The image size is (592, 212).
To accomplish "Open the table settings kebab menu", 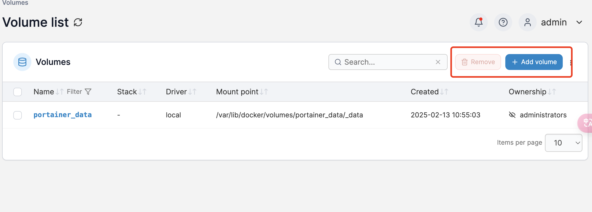I will pos(571,63).
